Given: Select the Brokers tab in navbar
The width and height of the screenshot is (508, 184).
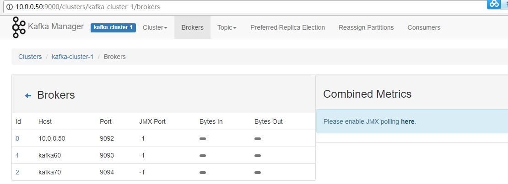Looking at the screenshot, I should [192, 27].
